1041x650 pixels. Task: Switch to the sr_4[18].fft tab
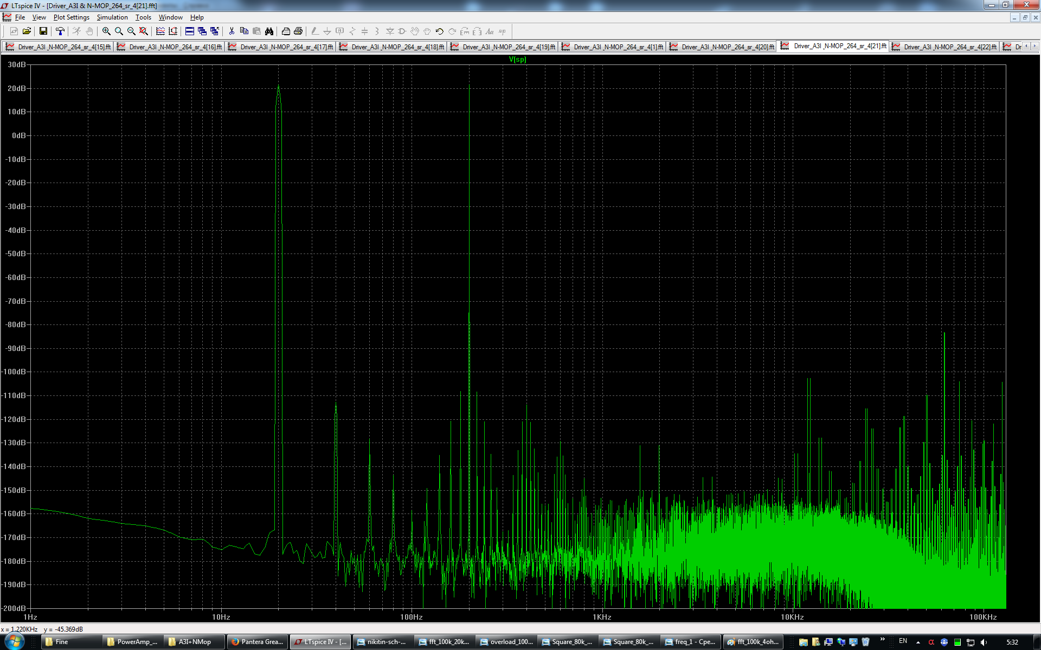pos(392,47)
